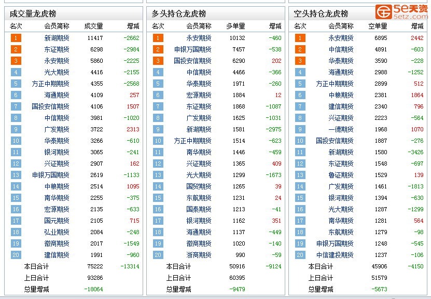
Task: Click the 多头持仓龙虎榜 panel title
Action: (x=179, y=13)
